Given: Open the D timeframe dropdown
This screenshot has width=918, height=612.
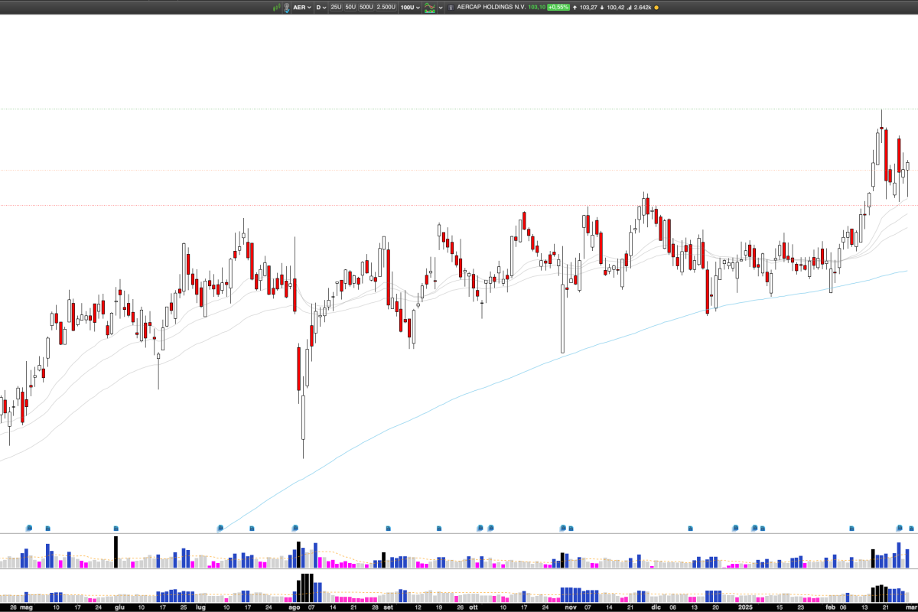Looking at the screenshot, I should (321, 7).
